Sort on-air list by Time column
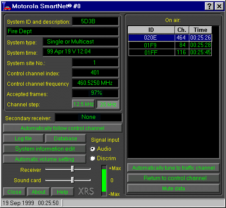Image resolution: width=226 pixels, height=208 pixels. point(201,30)
